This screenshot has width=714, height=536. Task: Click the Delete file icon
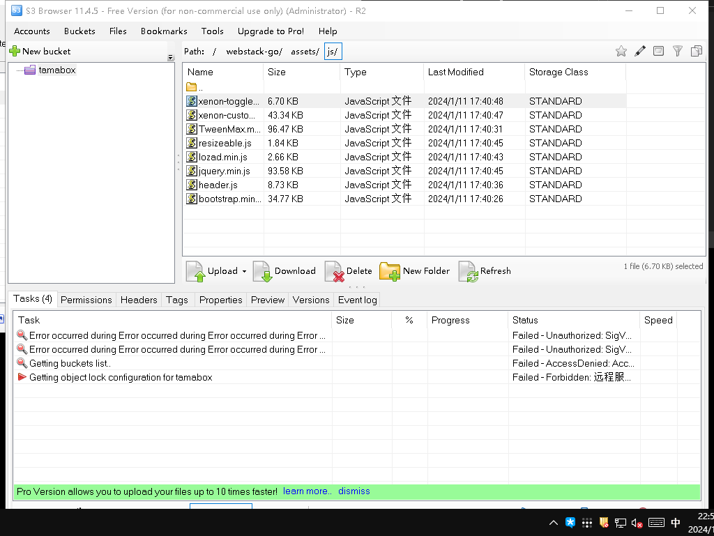(335, 272)
